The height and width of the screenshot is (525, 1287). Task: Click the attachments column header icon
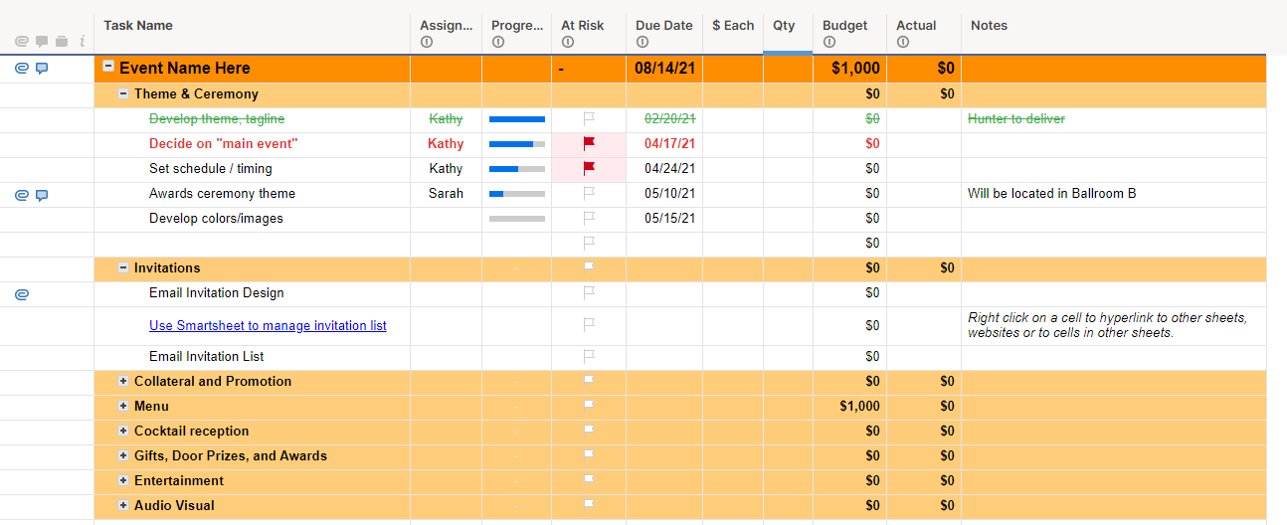22,41
